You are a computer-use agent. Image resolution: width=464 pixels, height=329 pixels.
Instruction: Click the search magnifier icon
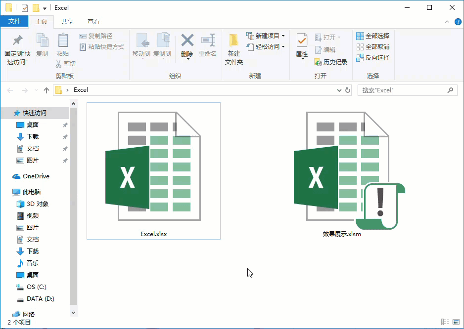tap(450, 90)
